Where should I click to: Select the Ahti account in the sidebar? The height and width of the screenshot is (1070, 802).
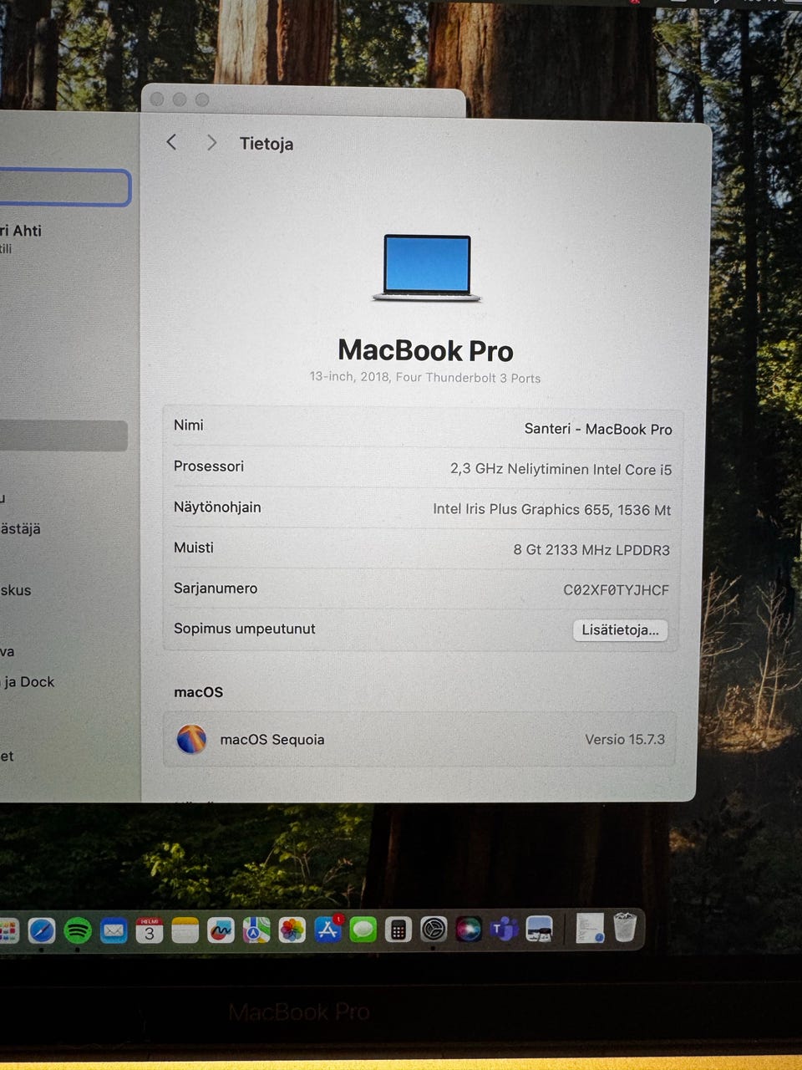21,238
